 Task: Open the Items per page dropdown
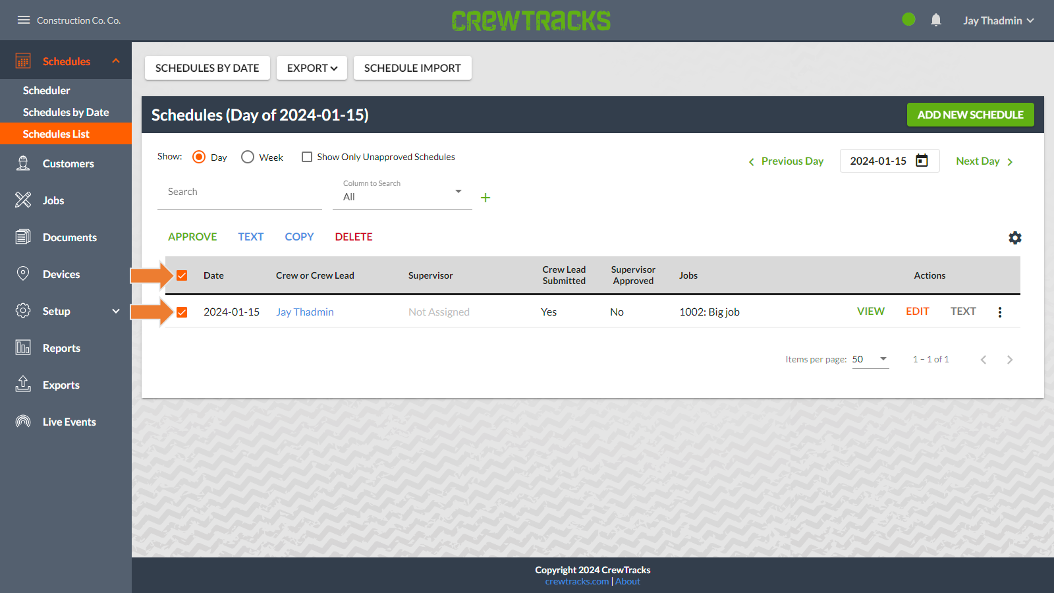[870, 360]
